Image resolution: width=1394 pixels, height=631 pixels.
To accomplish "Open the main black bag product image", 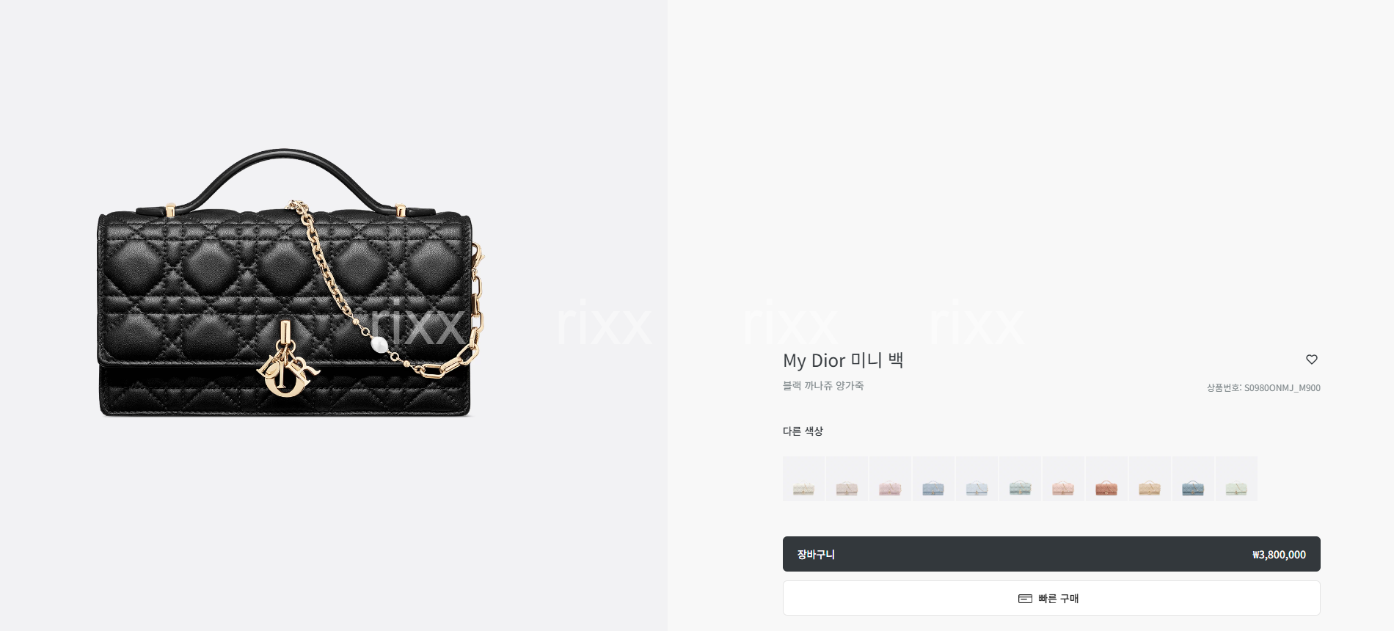I will [x=291, y=283].
